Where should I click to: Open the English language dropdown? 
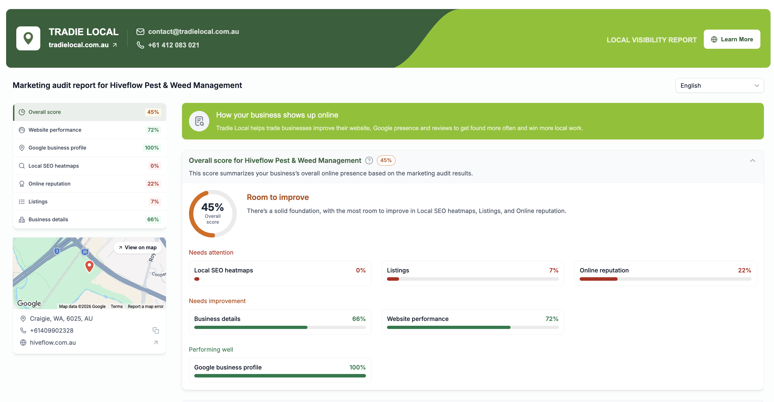719,86
